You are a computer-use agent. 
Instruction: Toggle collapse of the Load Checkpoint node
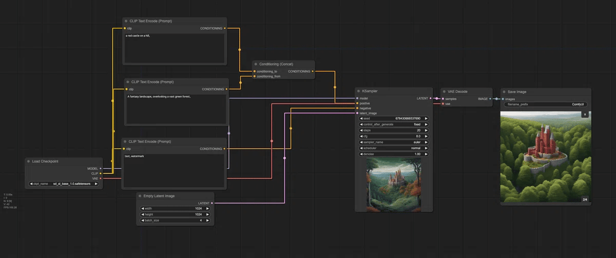point(28,161)
